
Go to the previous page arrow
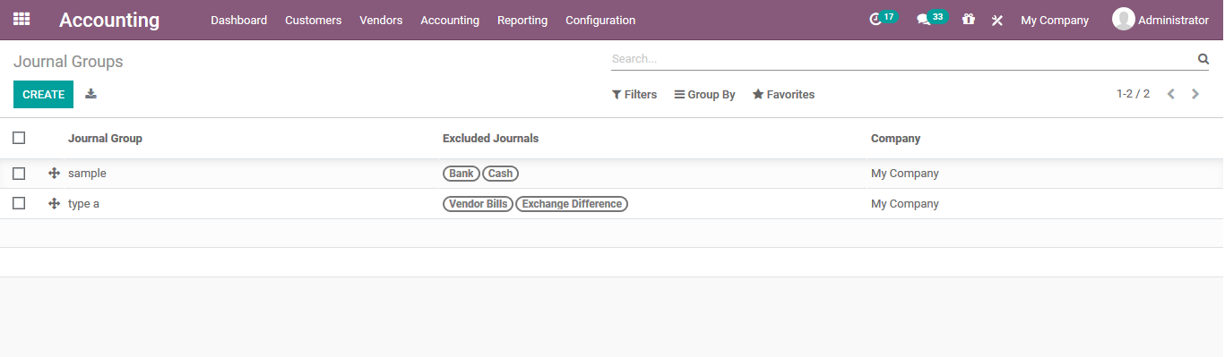point(1171,94)
